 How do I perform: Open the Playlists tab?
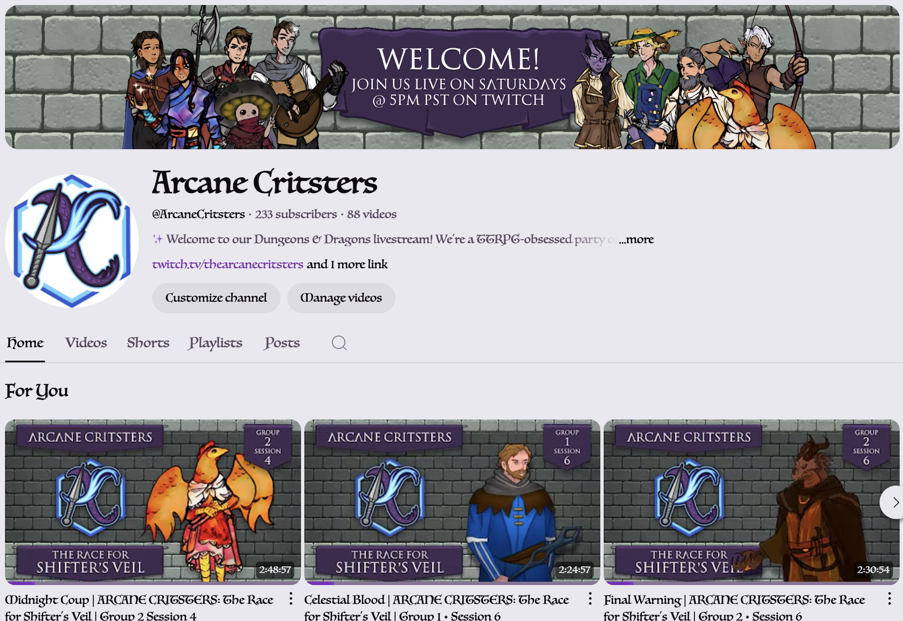click(216, 343)
